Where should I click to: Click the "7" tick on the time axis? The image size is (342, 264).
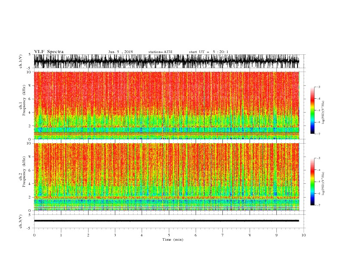(223, 235)
